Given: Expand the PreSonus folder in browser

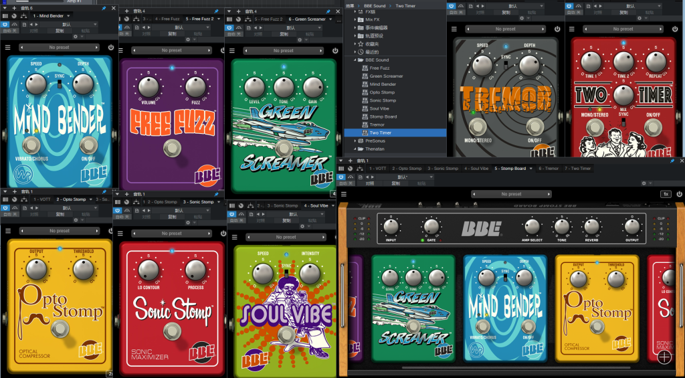Looking at the screenshot, I should (355, 140).
